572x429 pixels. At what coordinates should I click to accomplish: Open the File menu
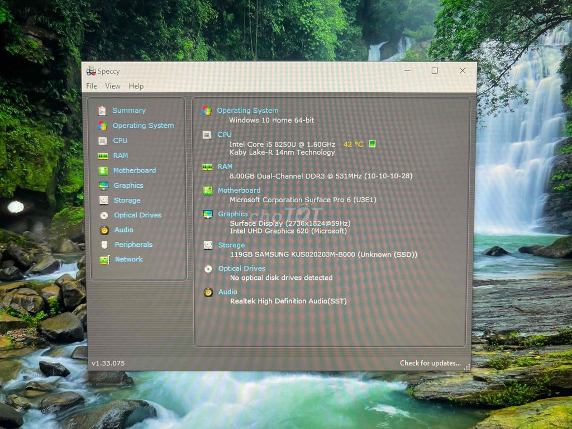tap(92, 86)
